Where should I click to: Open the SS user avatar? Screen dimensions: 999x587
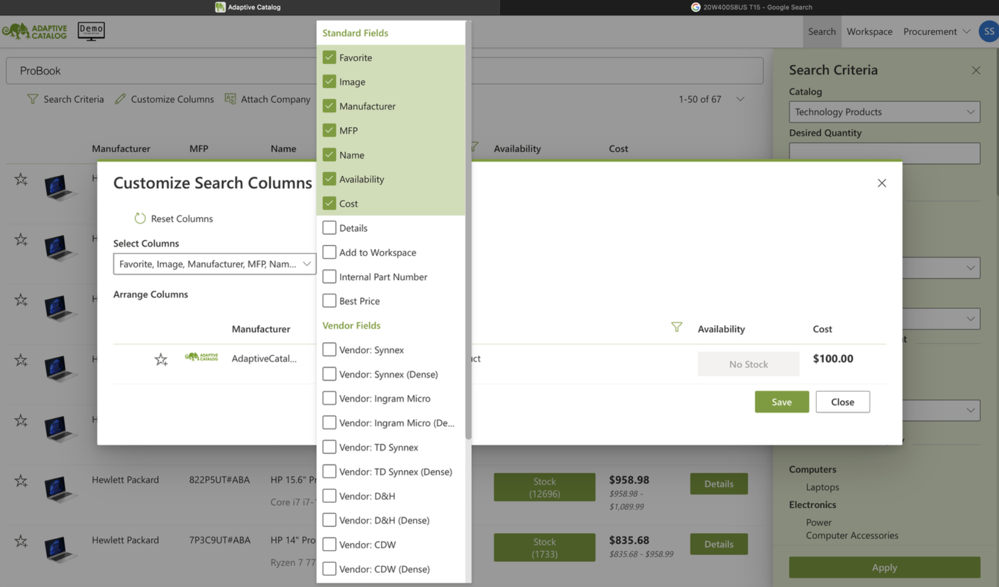point(989,31)
